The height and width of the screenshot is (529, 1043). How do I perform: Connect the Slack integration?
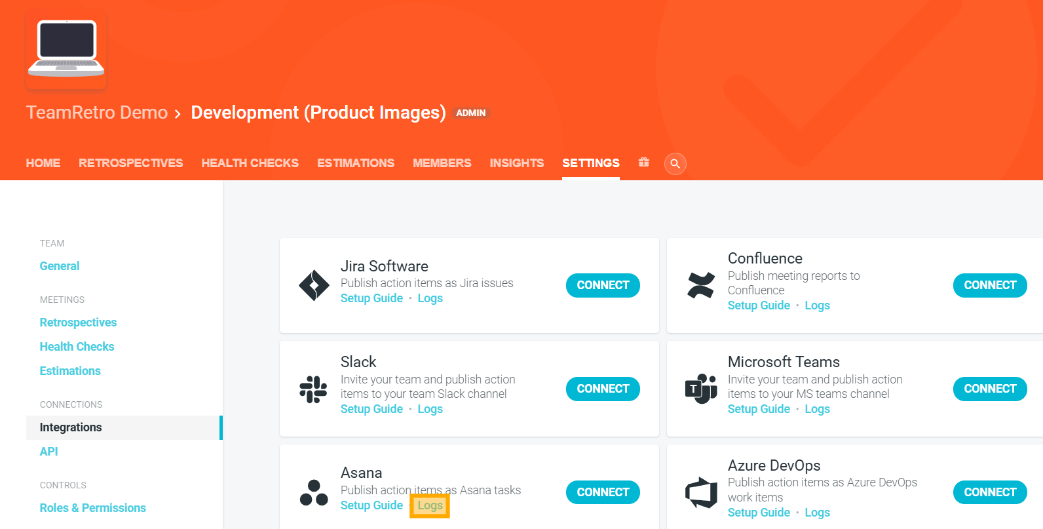[x=603, y=389]
